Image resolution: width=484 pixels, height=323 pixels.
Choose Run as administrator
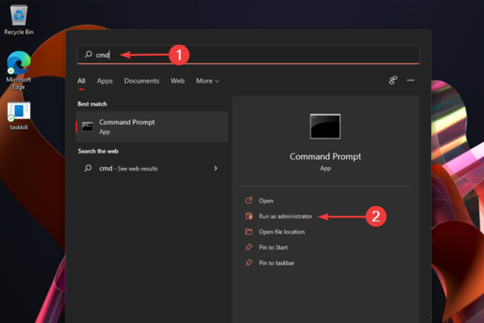[286, 216]
